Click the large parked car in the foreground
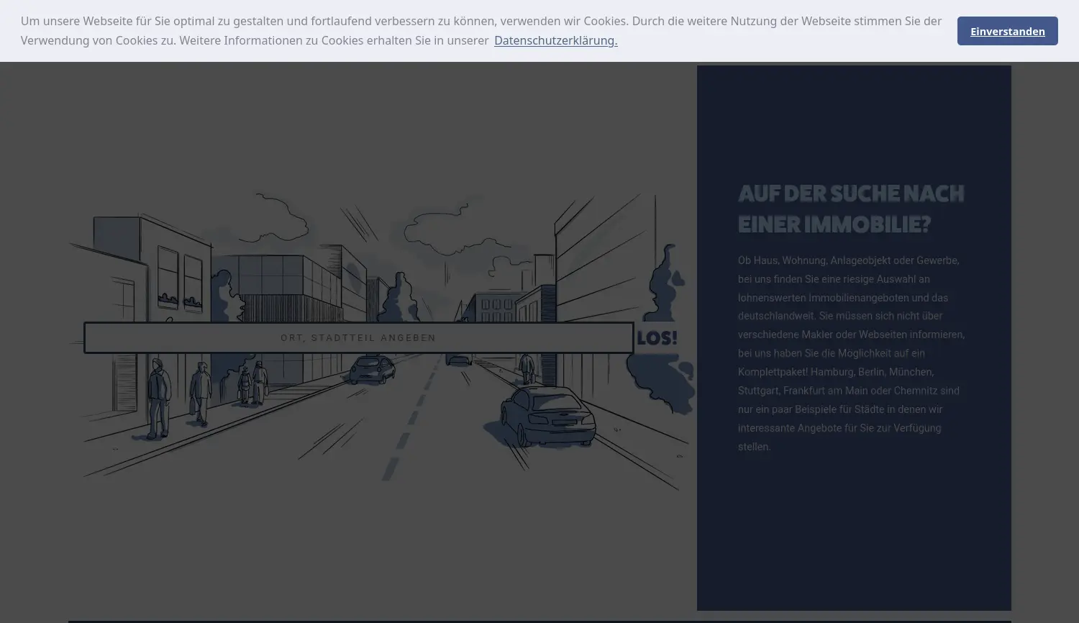This screenshot has width=1079, height=623. (x=547, y=417)
